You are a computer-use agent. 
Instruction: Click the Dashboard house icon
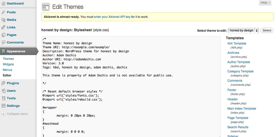[3, 3]
